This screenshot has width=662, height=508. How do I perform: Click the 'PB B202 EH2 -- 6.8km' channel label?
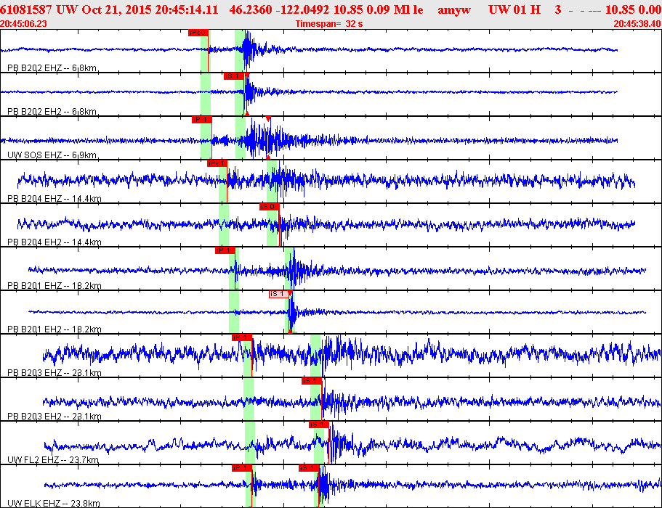pyautogui.click(x=52, y=112)
